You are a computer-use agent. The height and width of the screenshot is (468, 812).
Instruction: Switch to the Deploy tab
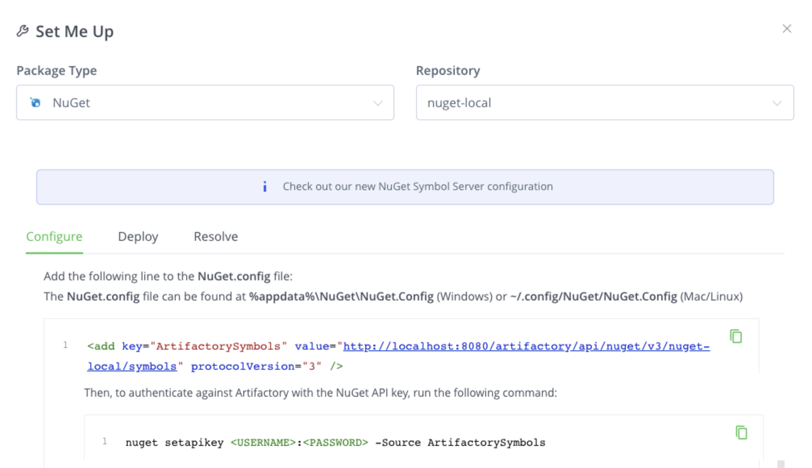(138, 236)
